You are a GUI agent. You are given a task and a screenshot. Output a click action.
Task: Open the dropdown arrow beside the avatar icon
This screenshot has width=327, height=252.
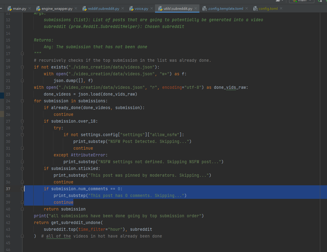tap(283, 1)
